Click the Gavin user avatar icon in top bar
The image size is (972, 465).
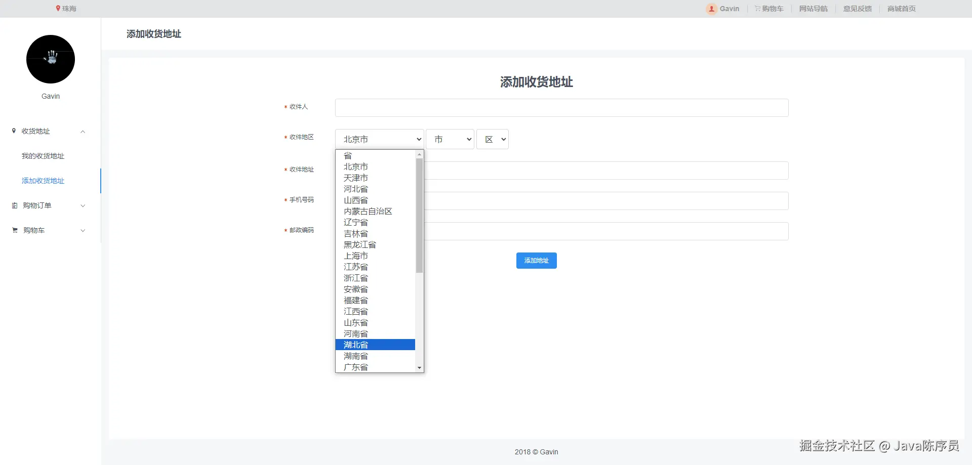coord(712,9)
